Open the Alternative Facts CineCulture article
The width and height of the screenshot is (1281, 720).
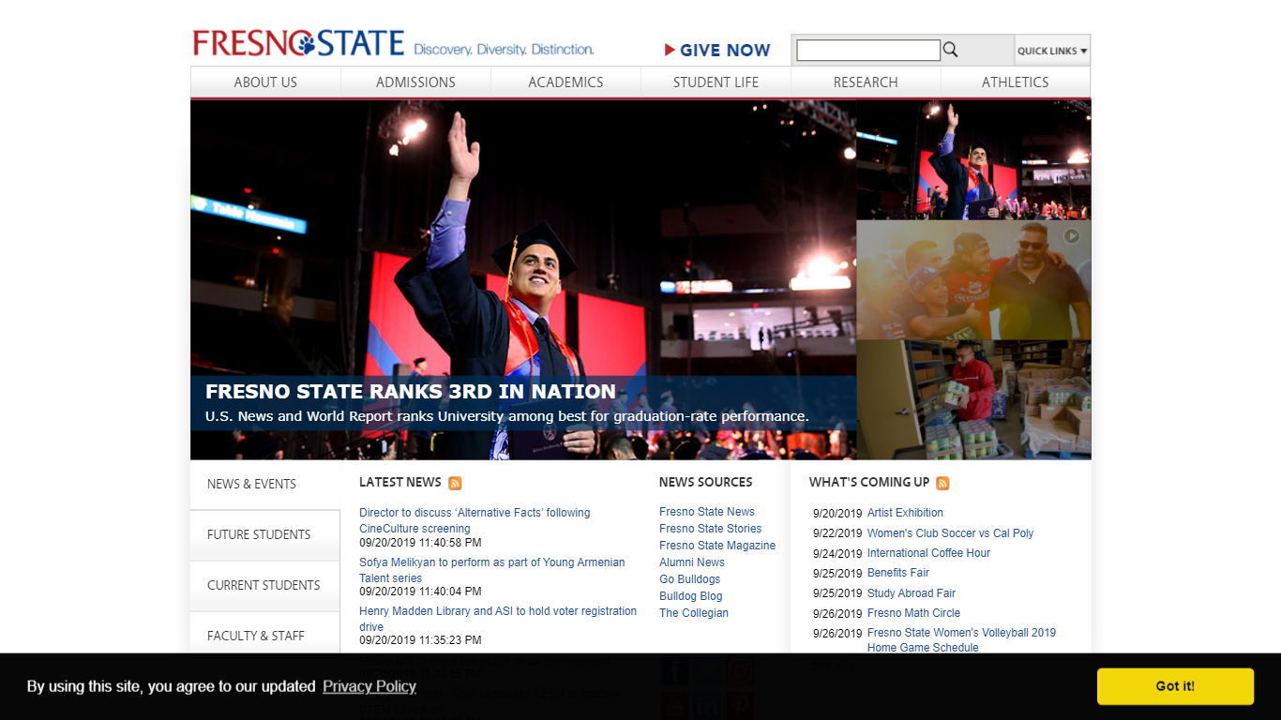[x=475, y=520]
